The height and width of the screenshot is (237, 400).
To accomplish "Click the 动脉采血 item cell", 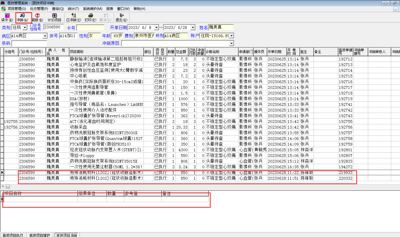I will point(106,127).
